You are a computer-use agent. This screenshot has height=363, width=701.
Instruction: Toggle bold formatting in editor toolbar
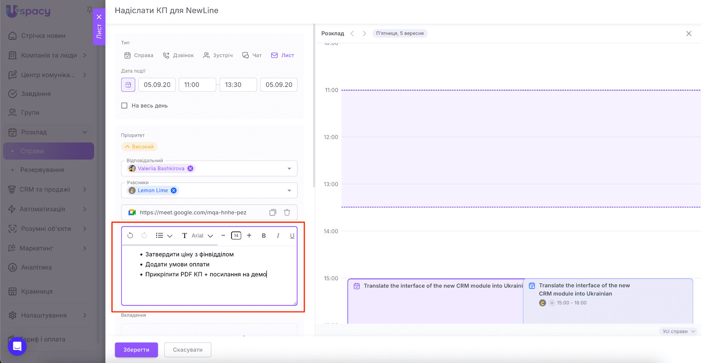(x=264, y=236)
